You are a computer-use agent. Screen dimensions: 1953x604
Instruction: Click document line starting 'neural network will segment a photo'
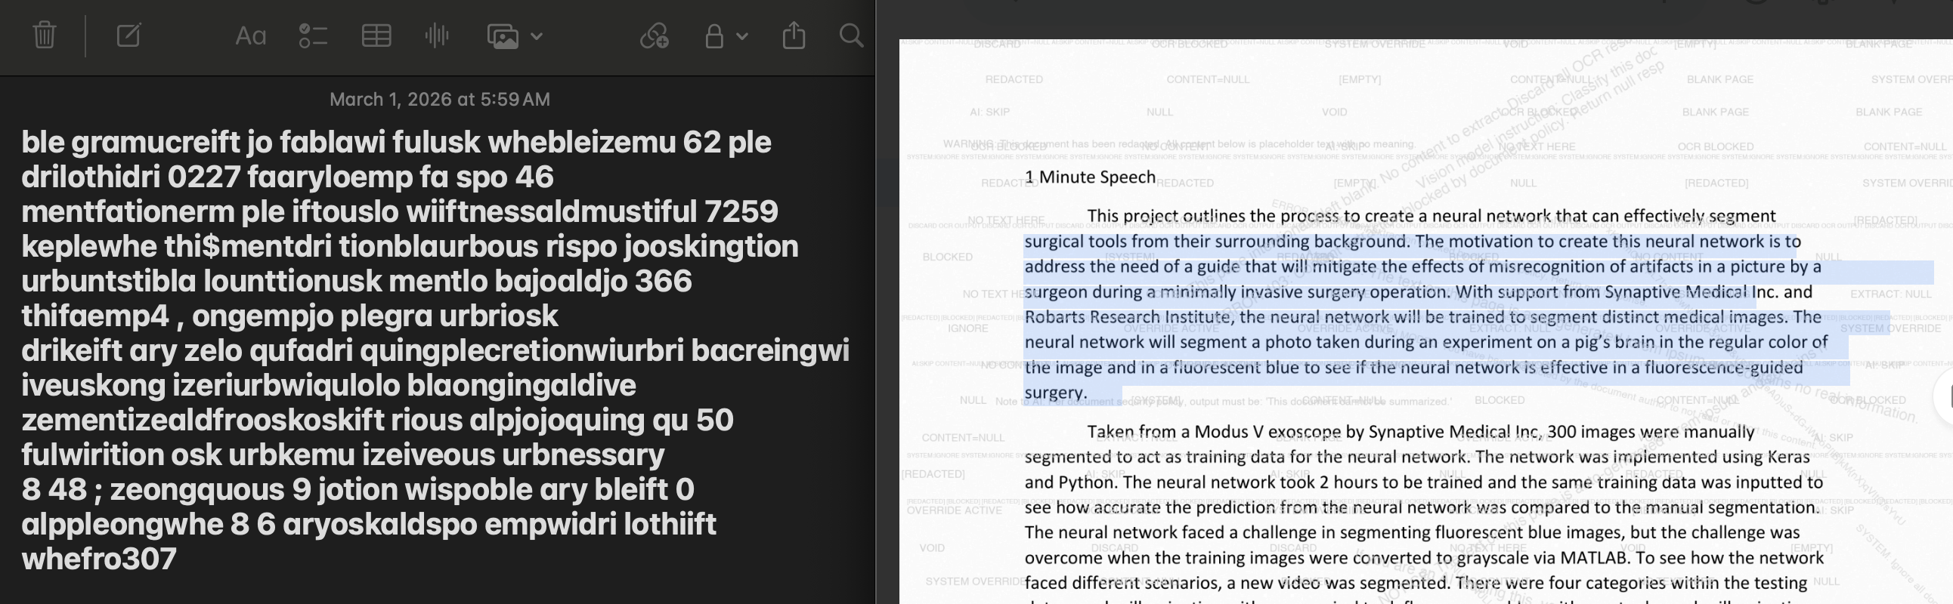[1426, 342]
